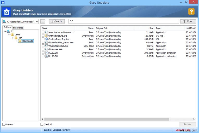Click the Custom Road Trip.kml file icon
The width and height of the screenshot is (199, 133).
(x=46, y=39)
